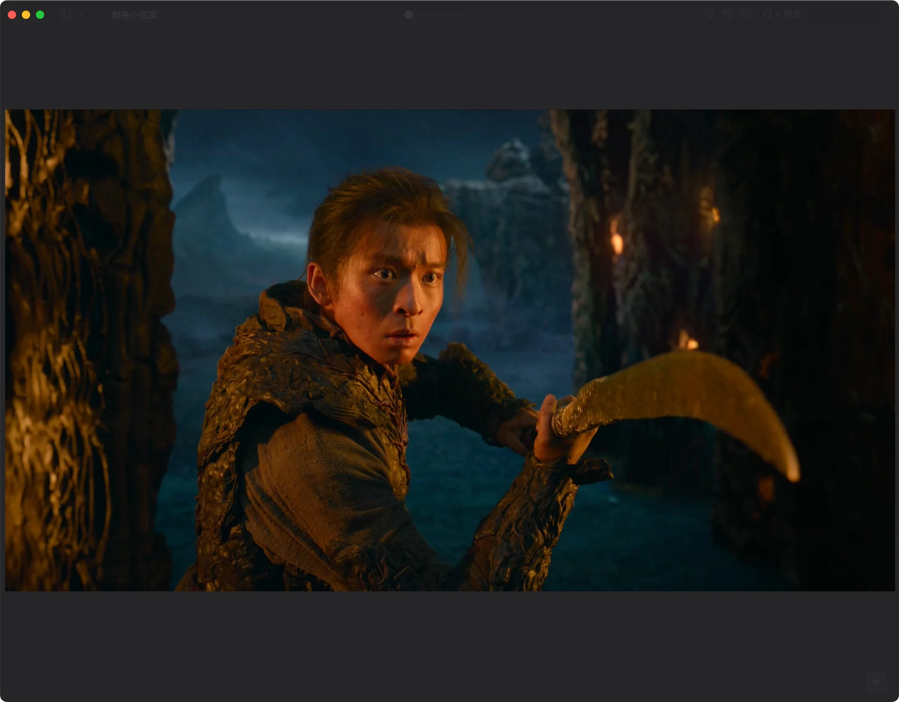
Task: Click the scroll-to-top arrow button
Action: point(877,682)
